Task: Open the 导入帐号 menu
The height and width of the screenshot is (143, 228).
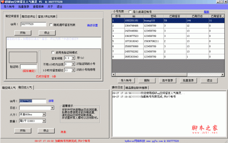Action: click(x=9, y=7)
